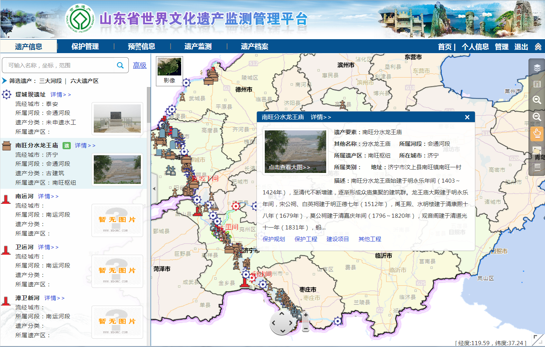Select the zoom-out magnifier tool

[537, 117]
